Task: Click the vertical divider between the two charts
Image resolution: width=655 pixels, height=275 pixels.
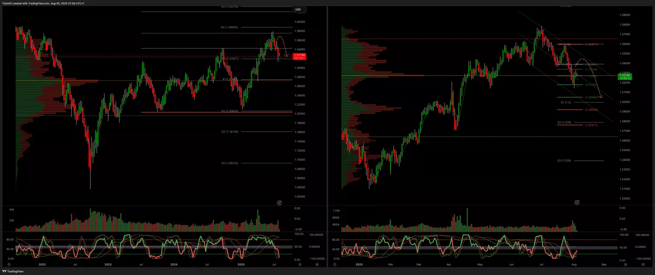Action: pyautogui.click(x=327, y=130)
